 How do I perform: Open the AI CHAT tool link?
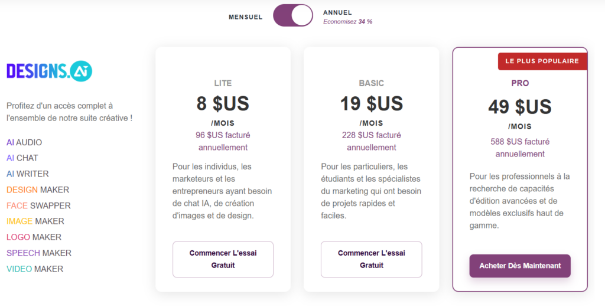pyautogui.click(x=22, y=158)
